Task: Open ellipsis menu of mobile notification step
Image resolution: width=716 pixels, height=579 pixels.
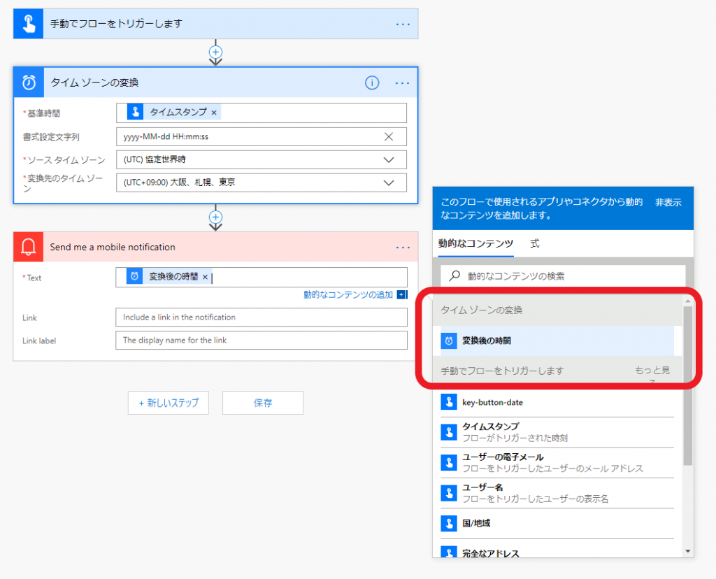Action: tap(403, 248)
